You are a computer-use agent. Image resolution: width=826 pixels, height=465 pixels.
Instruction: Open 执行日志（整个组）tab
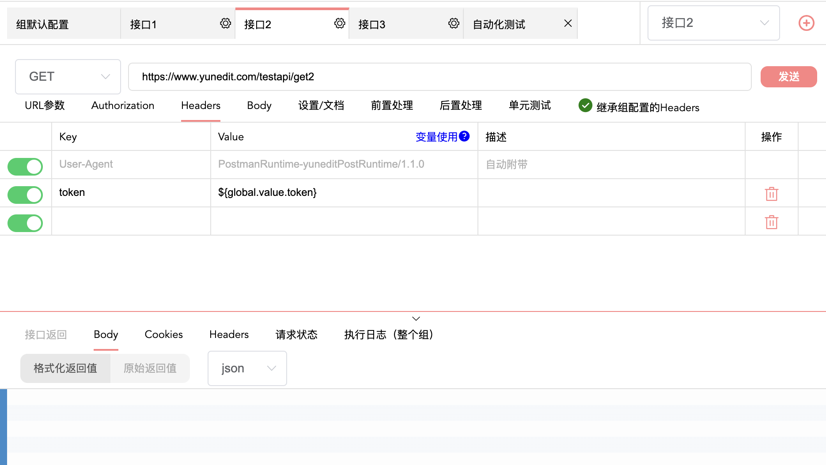coord(389,334)
